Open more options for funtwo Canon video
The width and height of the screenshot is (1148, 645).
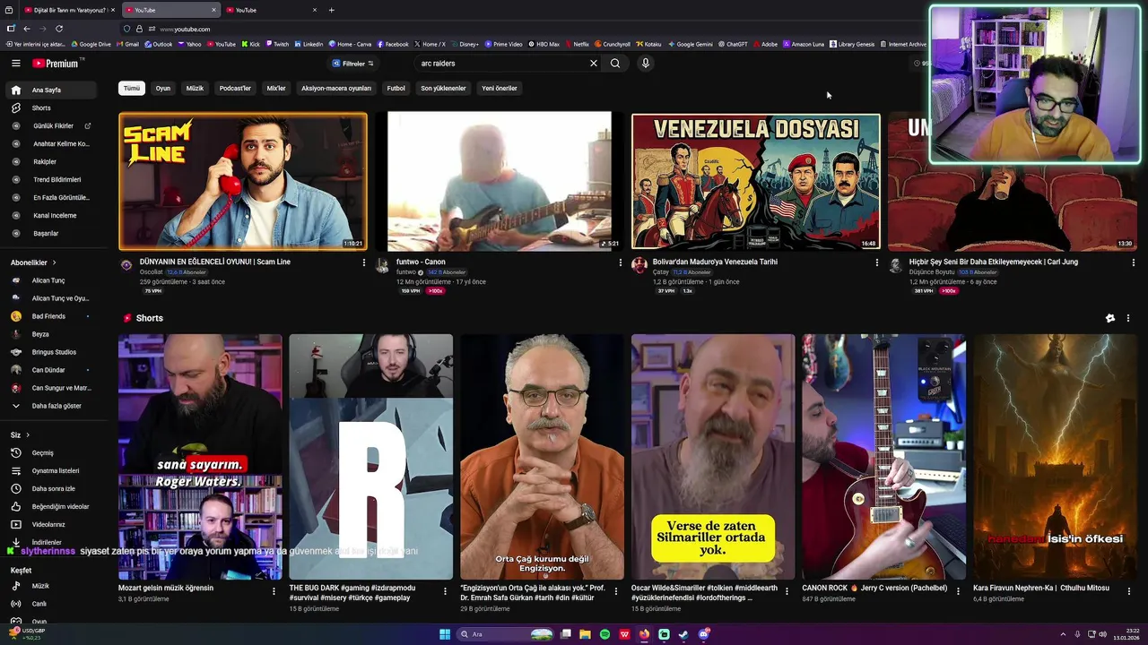click(x=620, y=262)
